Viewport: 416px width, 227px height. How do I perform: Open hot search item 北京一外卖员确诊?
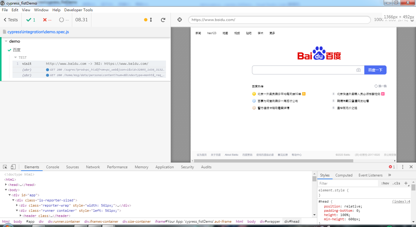click(x=279, y=94)
